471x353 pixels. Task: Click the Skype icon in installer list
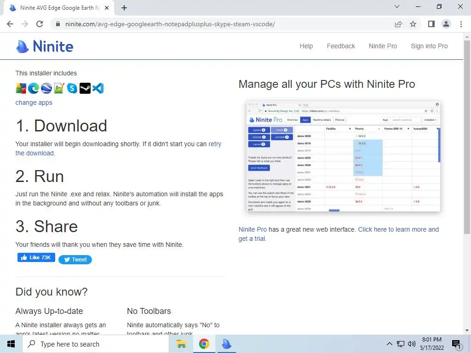[x=72, y=88]
